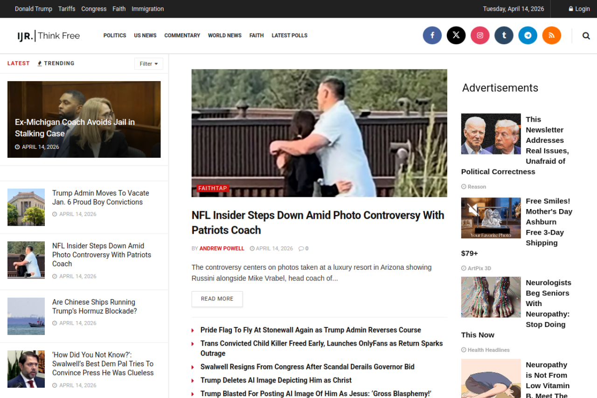Image resolution: width=597 pixels, height=398 pixels.
Task: Open Ex-Michigan Coach Avoids Jail story card
Action: pyautogui.click(x=84, y=119)
